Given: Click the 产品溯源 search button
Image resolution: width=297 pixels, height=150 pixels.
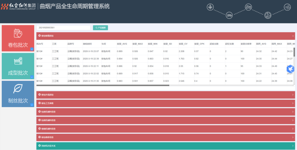Looking at the screenshot, I should [x=100, y=28].
